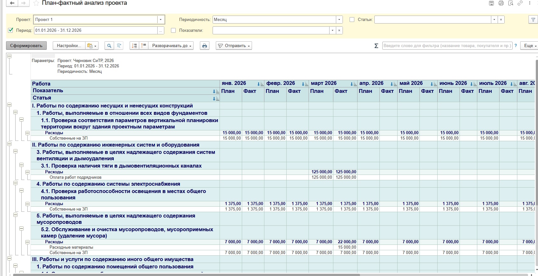Image resolution: width=538 pixels, height=276 pixels.
Task: Click the print icon in report toolbar
Action: point(205,46)
